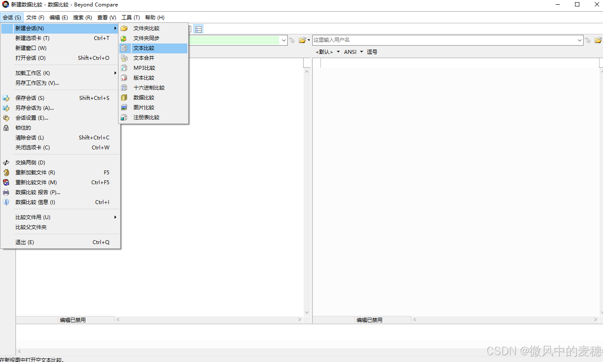This screenshot has height=362, width=603.
Task: Choose 文件夹同步 sync icon entry
Action: coord(124,38)
